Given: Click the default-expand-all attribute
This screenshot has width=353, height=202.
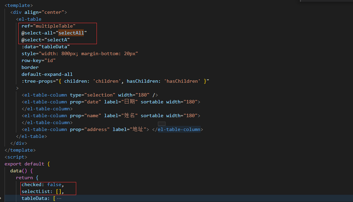Looking at the screenshot, I should (47, 74).
